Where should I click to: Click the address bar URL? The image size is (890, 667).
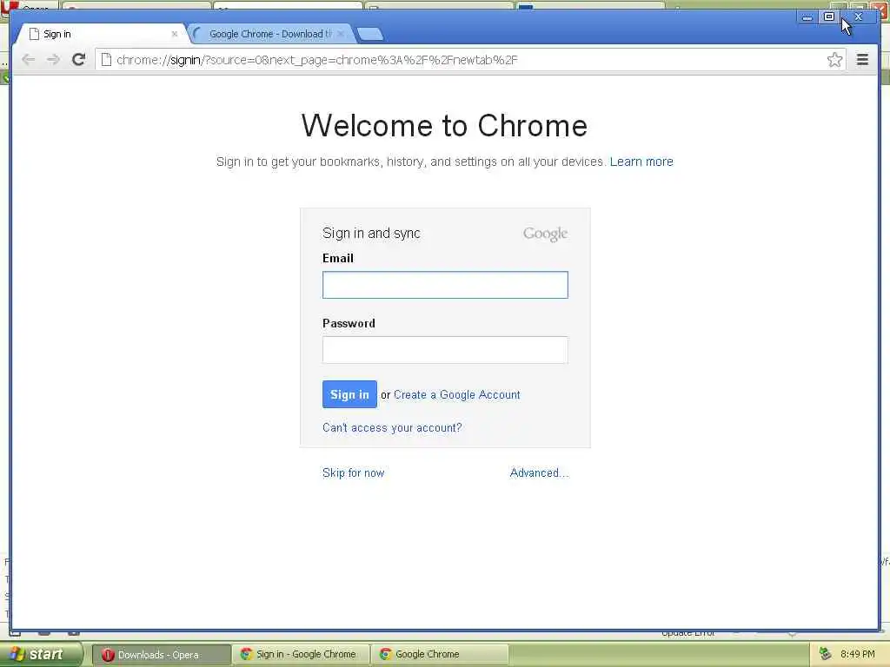coord(316,60)
